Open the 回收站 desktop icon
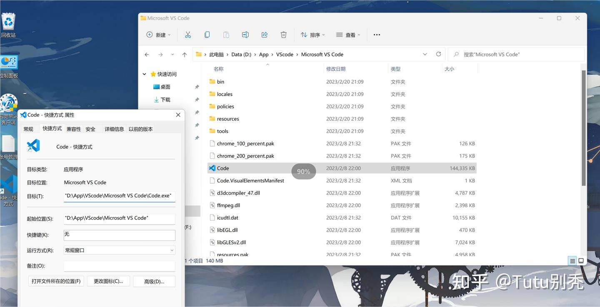 (x=8, y=19)
